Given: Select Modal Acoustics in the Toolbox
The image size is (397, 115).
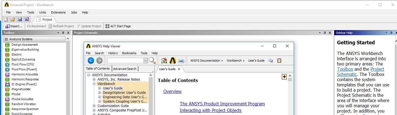Looking at the screenshot, I should 22,99.
